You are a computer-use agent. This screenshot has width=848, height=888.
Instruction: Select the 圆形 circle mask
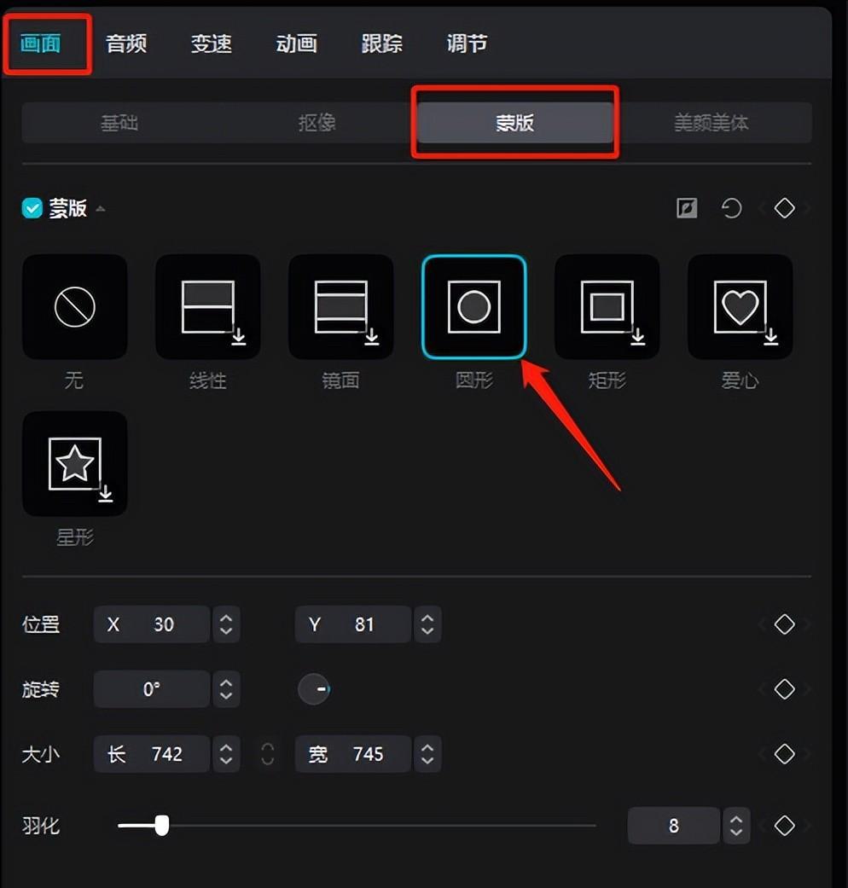tap(474, 307)
